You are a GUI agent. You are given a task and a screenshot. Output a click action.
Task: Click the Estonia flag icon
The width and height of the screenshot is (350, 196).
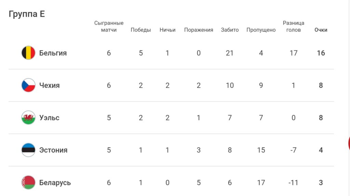point(28,150)
